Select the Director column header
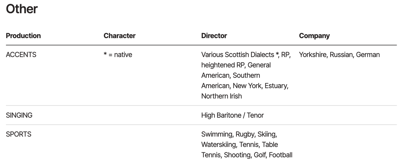This screenshot has width=402, height=163. coord(214,36)
